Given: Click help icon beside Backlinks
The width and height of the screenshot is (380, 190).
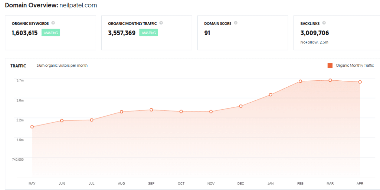Looking at the screenshot, I should pyautogui.click(x=324, y=23).
